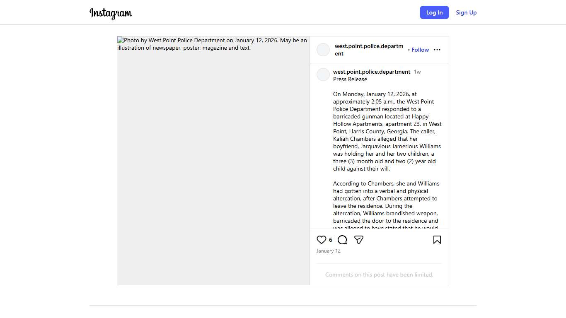The height and width of the screenshot is (318, 566).
Task: Click the profile avatar in the post header
Action: pos(323,50)
